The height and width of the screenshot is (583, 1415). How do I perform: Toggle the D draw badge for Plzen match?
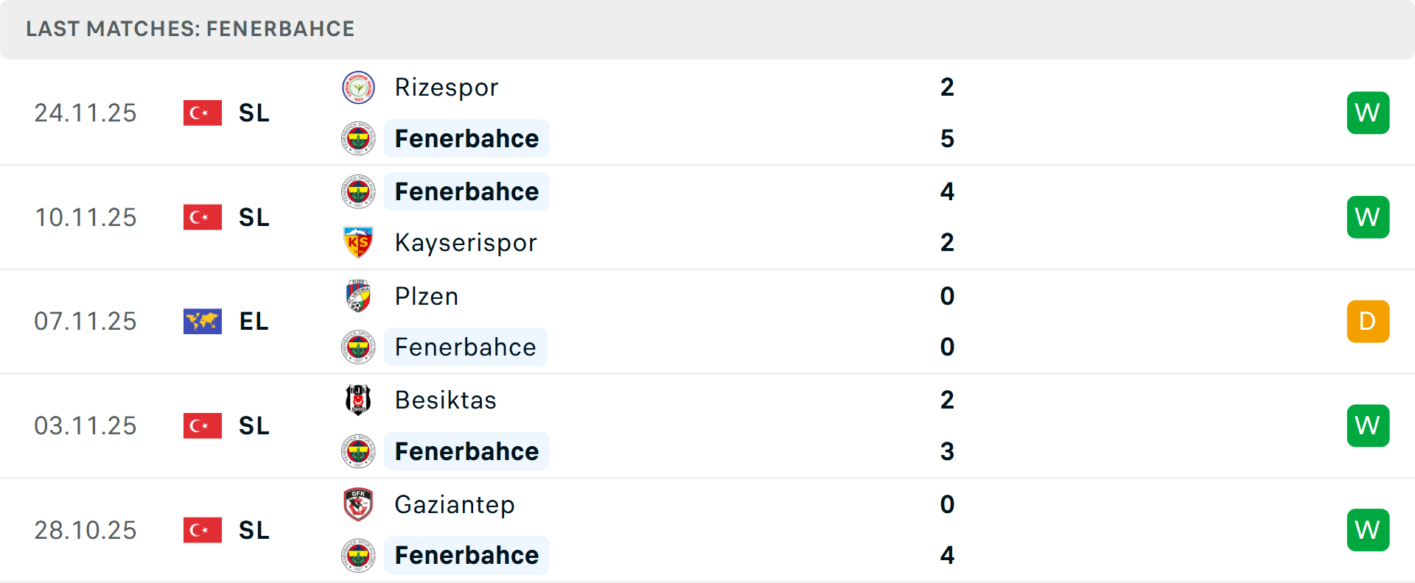[1368, 321]
